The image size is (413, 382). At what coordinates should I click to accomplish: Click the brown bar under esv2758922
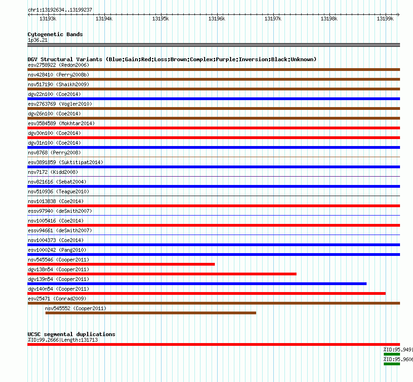point(213,70)
